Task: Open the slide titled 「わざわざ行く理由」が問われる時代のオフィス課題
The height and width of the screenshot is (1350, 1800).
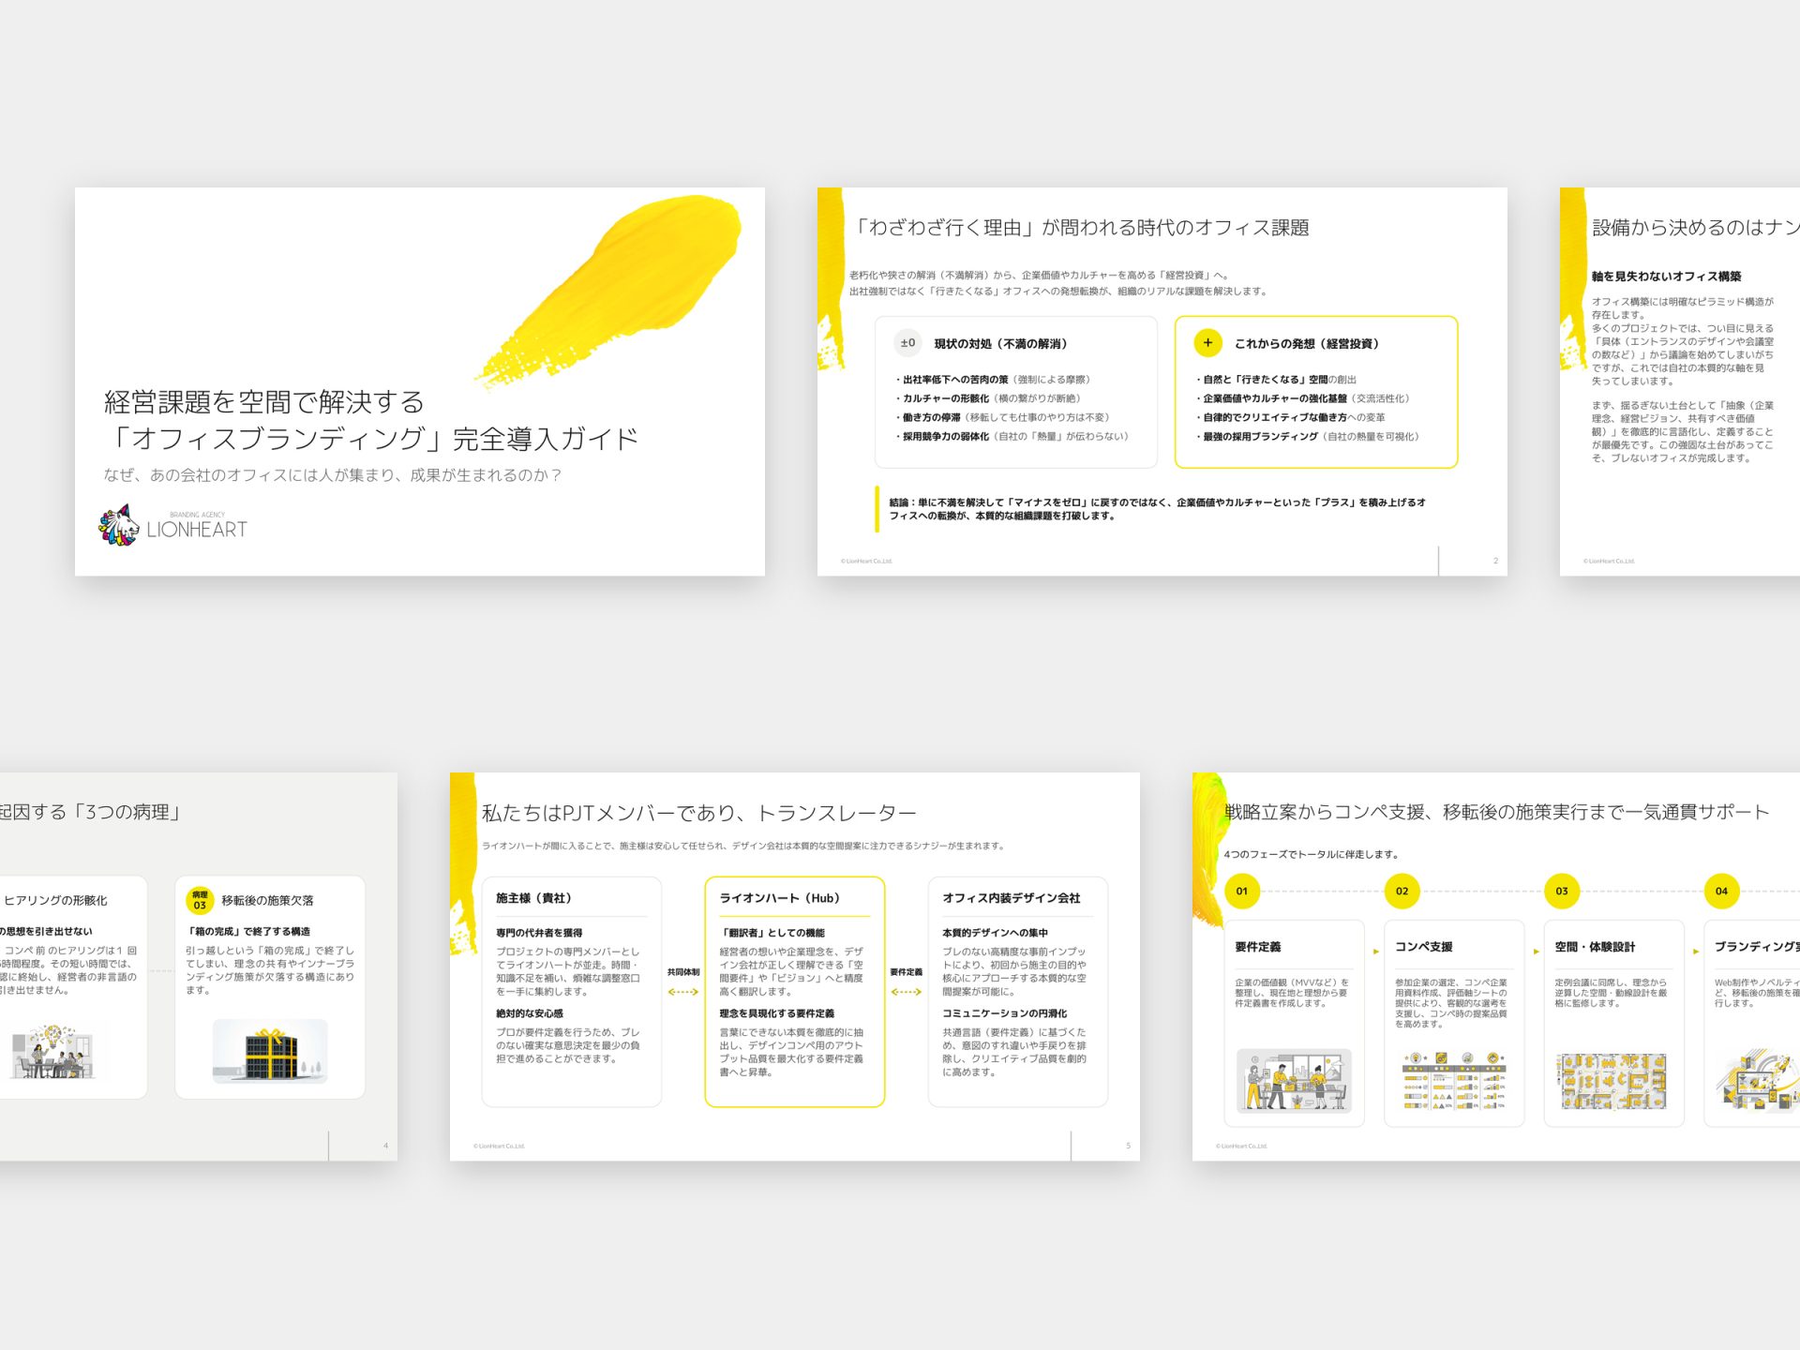Action: pos(1162,382)
